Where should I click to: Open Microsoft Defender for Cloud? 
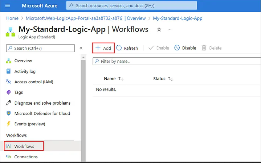tap(42, 113)
